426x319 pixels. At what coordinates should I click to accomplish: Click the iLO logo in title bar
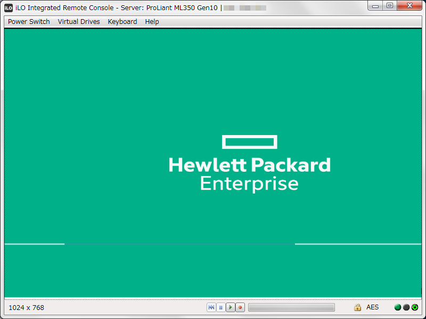point(9,8)
